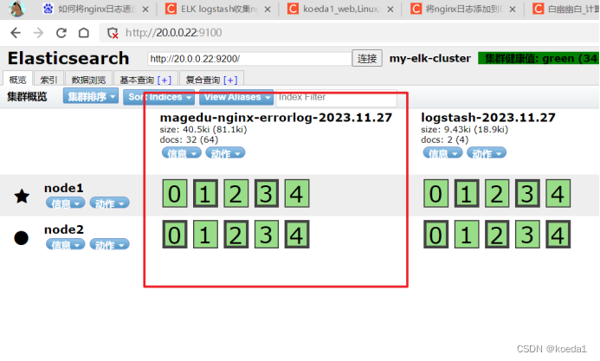Select shard 2 of logstash index on node2
This screenshot has height=361, width=600.
(497, 234)
